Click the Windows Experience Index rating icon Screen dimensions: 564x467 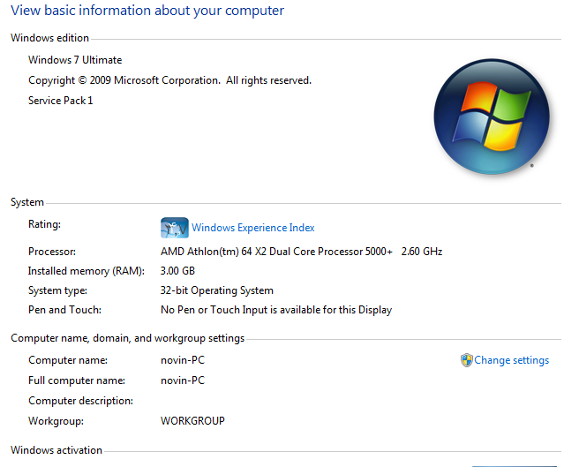click(175, 228)
